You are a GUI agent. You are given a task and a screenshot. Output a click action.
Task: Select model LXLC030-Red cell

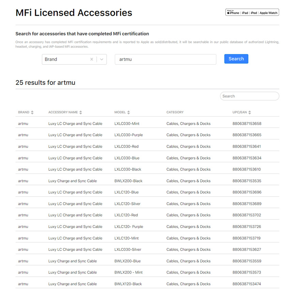(126, 146)
